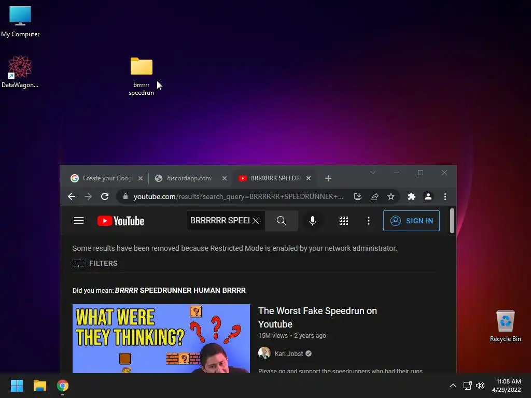Clear the YouTube search query

click(x=256, y=221)
